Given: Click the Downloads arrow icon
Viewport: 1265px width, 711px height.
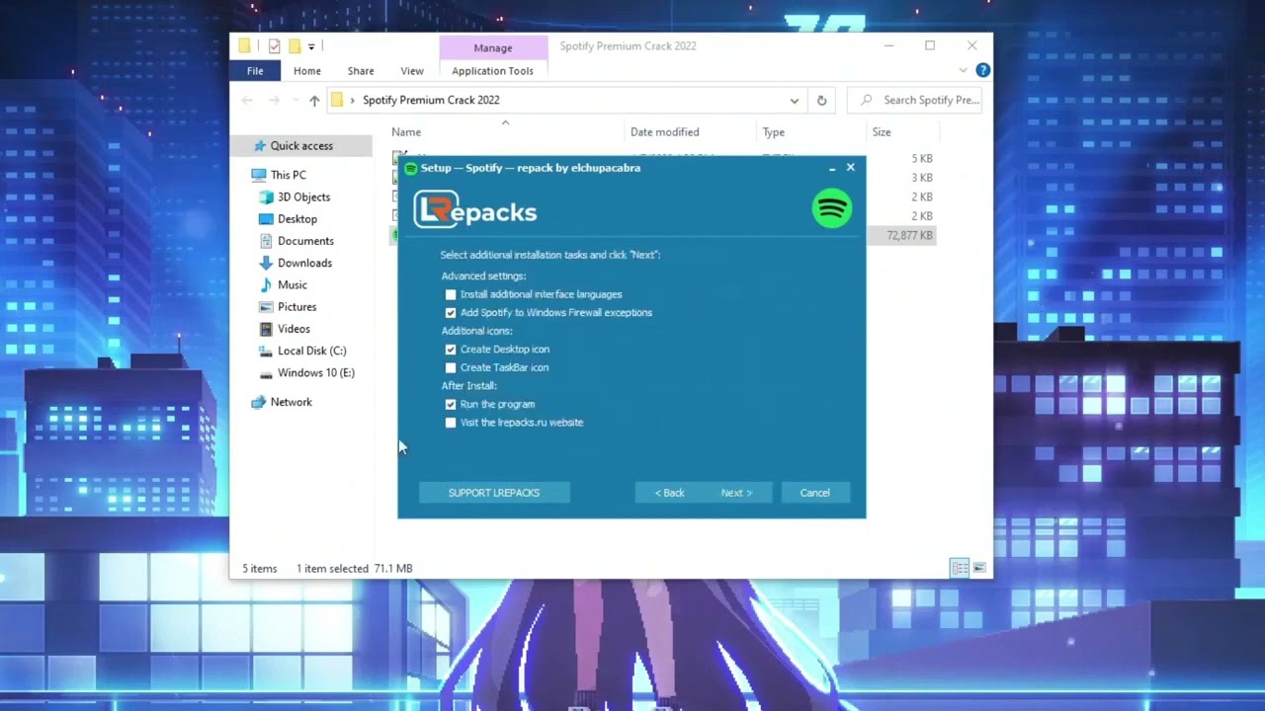Looking at the screenshot, I should 266,263.
